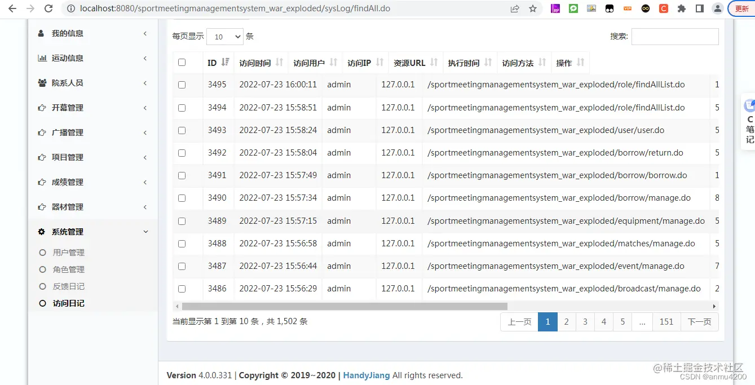Viewport: 755px width, 385px height.
Task: Check the box for log row 3489
Action: point(182,221)
